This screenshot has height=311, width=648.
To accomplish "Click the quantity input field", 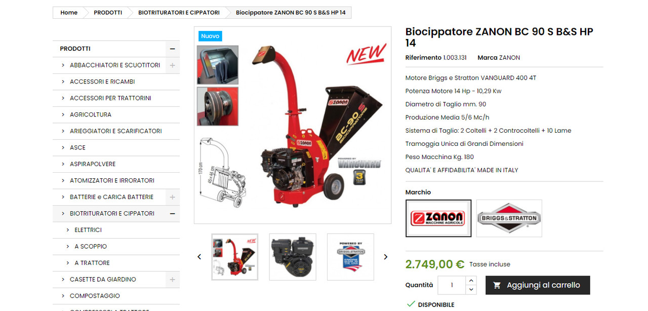I will (x=452, y=285).
